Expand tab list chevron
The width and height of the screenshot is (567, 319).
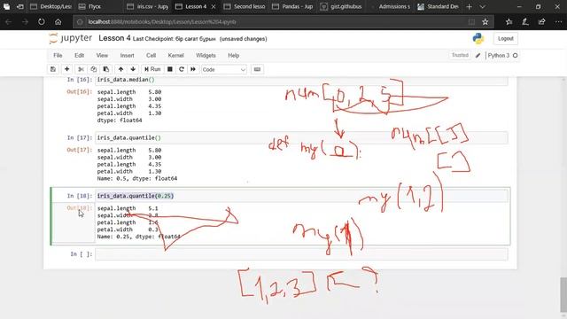(482, 6)
